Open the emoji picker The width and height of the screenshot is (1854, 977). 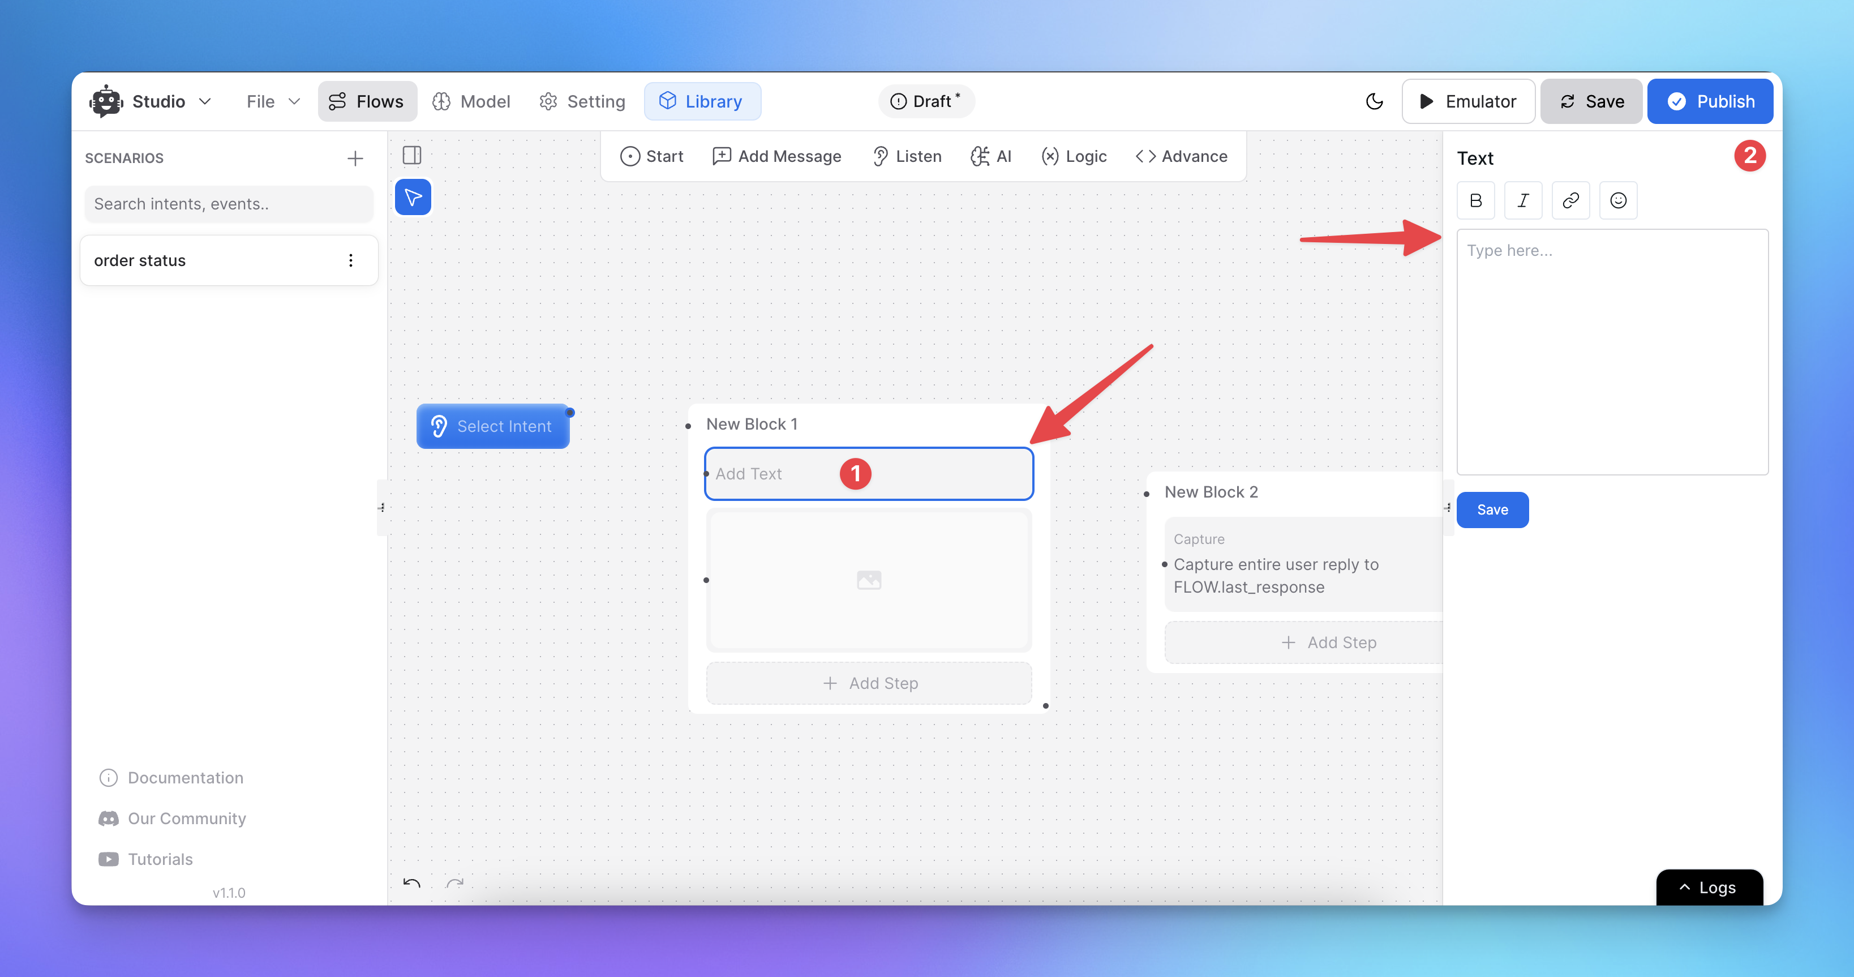[x=1618, y=200]
